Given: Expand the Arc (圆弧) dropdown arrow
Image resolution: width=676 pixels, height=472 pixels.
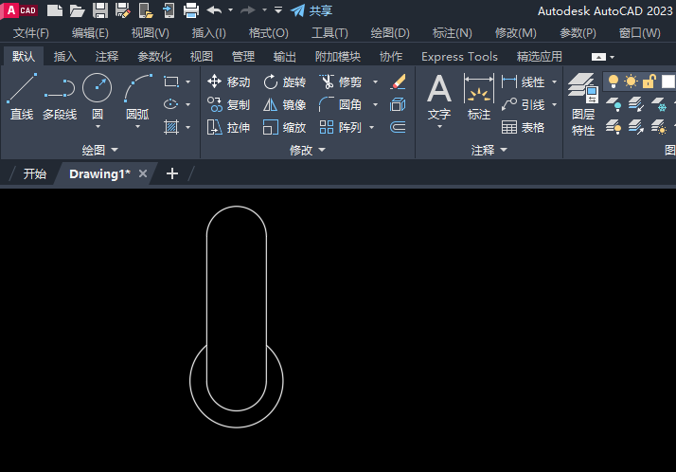Looking at the screenshot, I should (137, 127).
